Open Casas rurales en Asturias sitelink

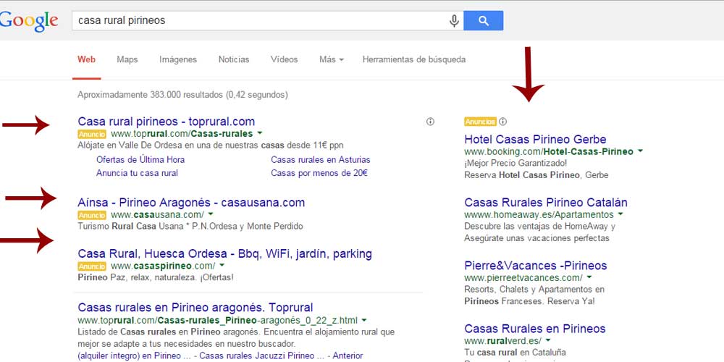pyautogui.click(x=321, y=160)
